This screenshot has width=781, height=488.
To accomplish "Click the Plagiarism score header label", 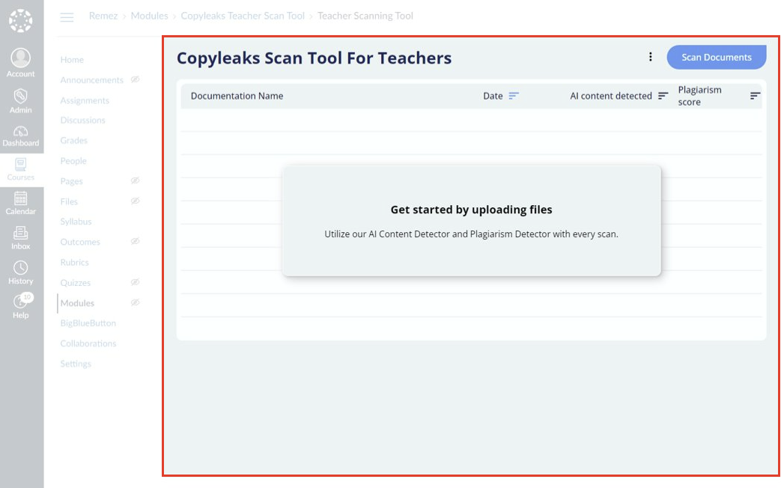I will tap(700, 96).
